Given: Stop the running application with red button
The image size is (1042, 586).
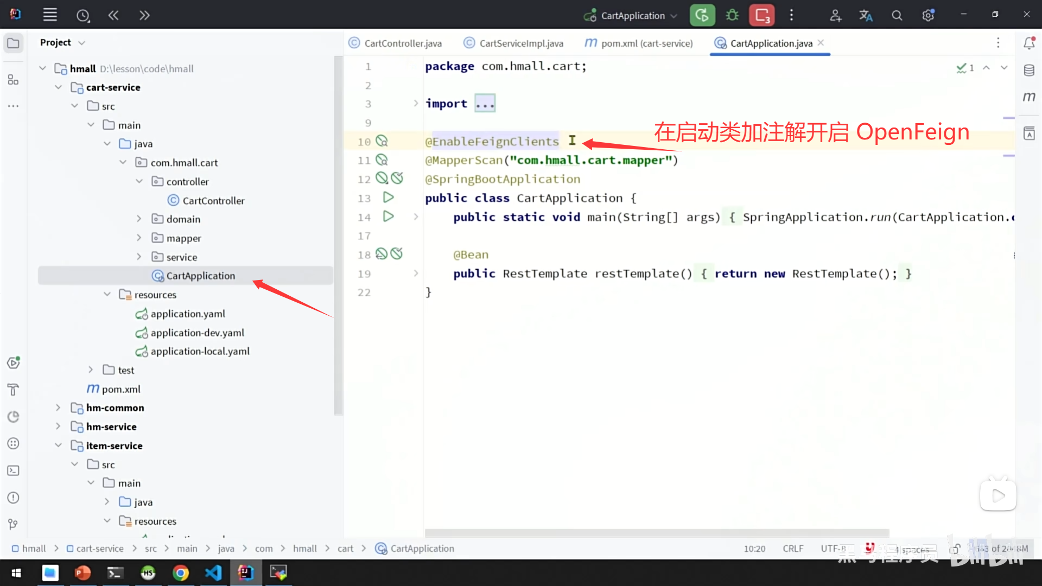Looking at the screenshot, I should (x=762, y=15).
